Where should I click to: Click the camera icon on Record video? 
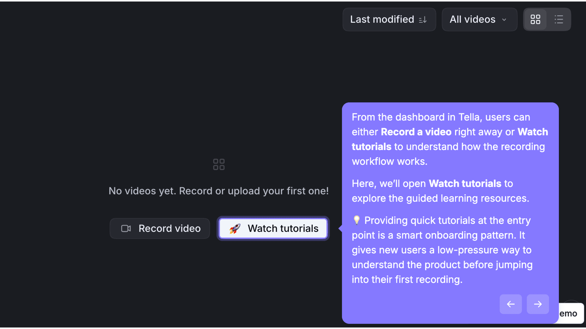(x=126, y=228)
